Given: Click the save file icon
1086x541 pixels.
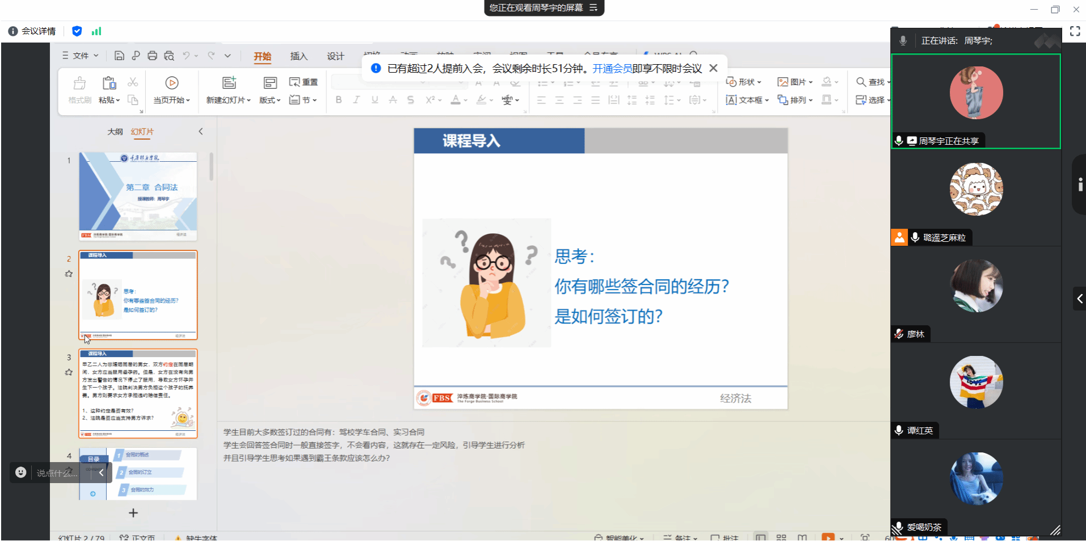Looking at the screenshot, I should (119, 56).
